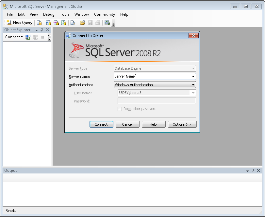Screen dimensions: 265x217
Task: Start a SQL Server Compact Query
Action: pyautogui.click(x=73, y=23)
